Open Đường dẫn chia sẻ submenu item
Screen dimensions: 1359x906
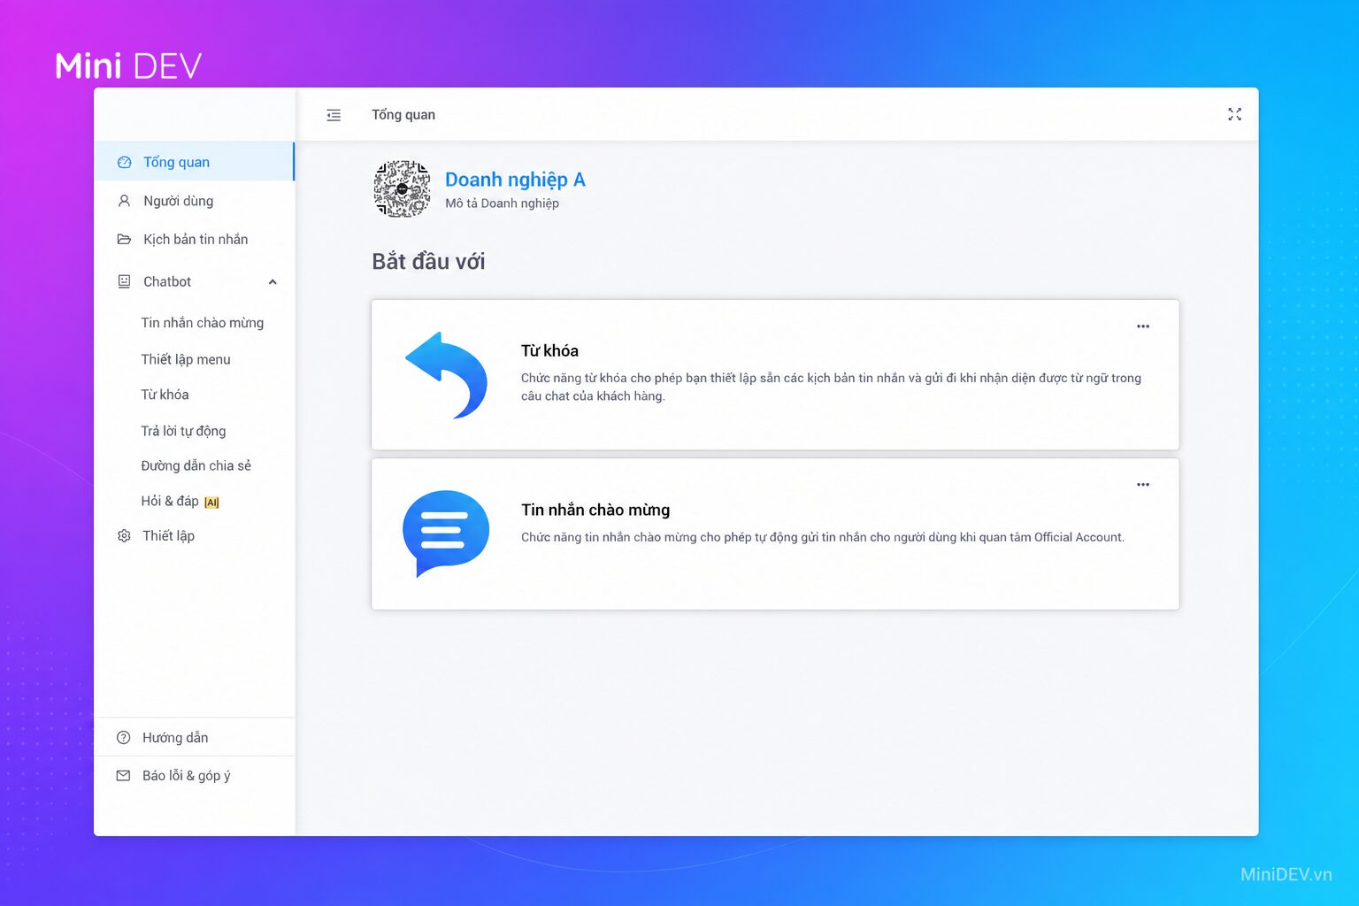[x=196, y=465]
